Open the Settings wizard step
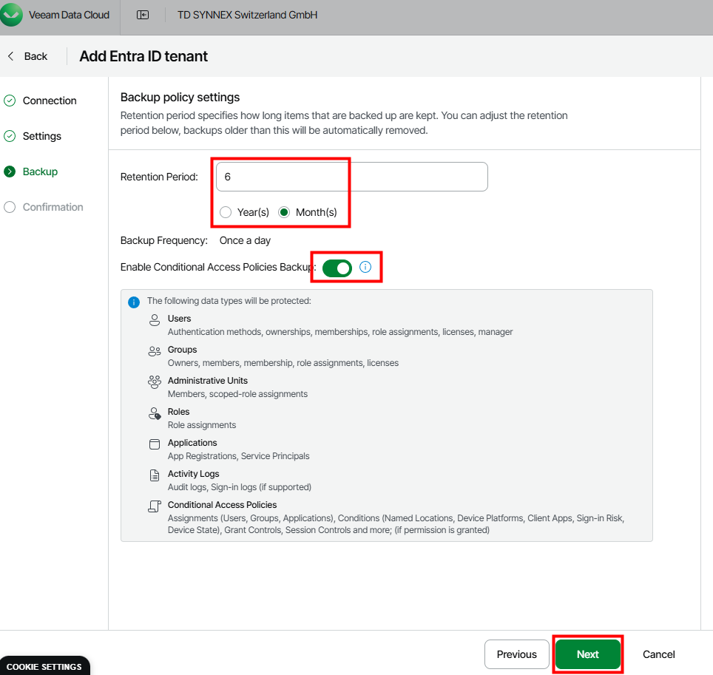Viewport: 713px width, 675px height. click(x=41, y=136)
